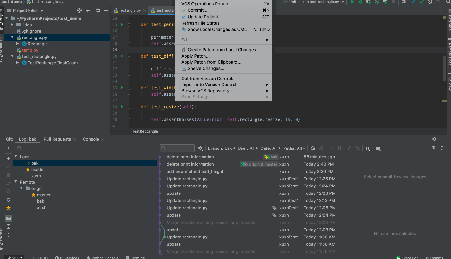Collapse the Remote branches node
The image size is (451, 259).
16,182
